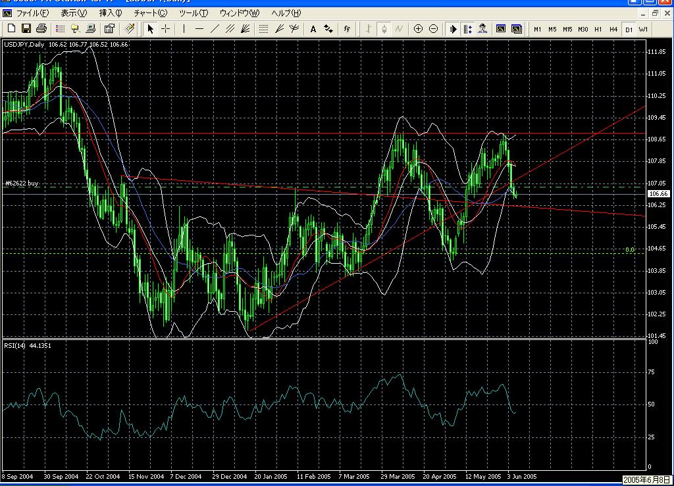The height and width of the screenshot is (486, 674).
Task: Switch chart to Line Chart mode
Action: pos(399,29)
